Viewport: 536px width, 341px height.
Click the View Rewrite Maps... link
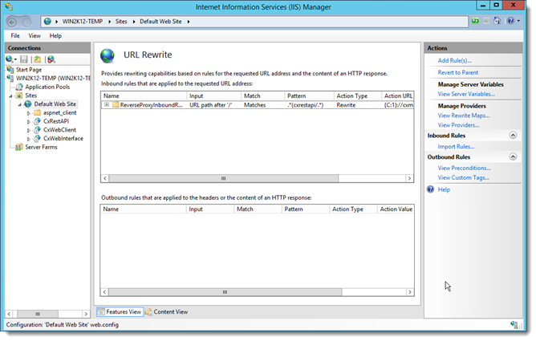464,116
